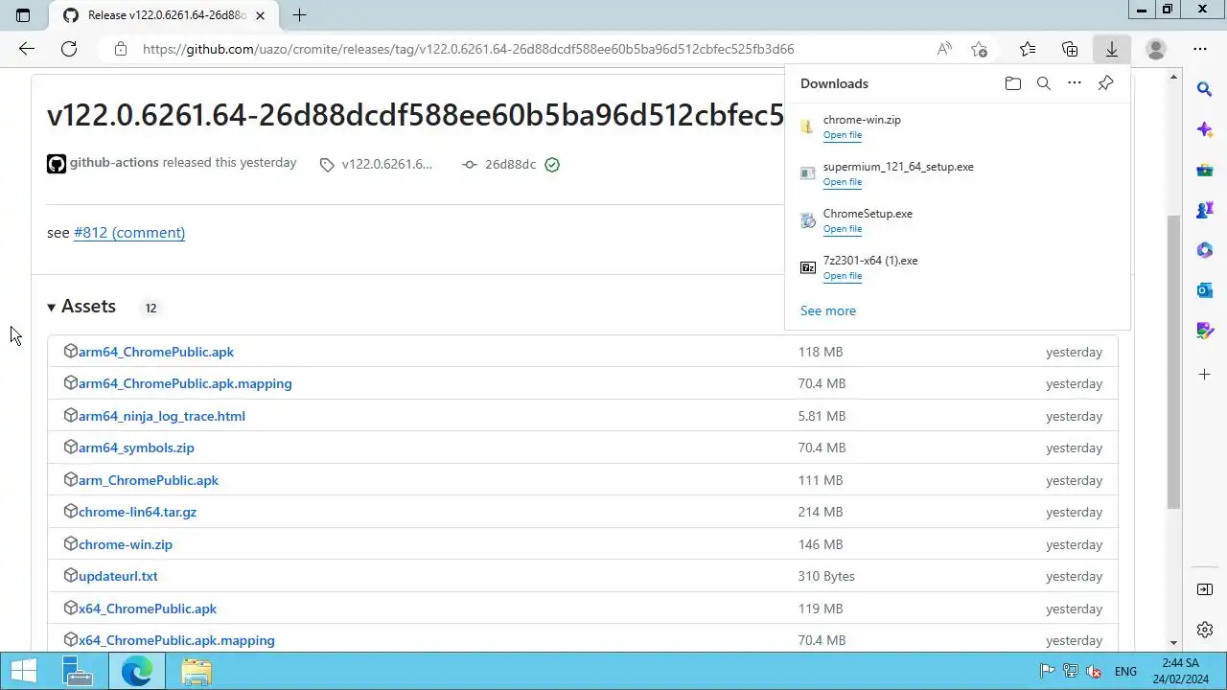Click the address bar URL
Viewport: 1227px width, 690px height.
(468, 49)
